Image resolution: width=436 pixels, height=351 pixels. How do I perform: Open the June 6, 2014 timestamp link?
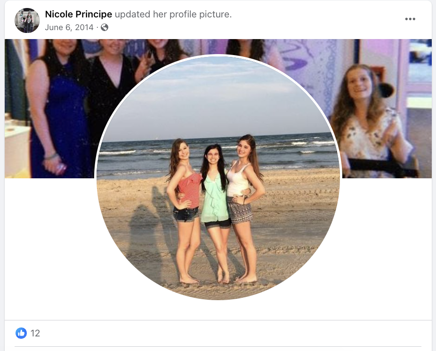pos(69,27)
